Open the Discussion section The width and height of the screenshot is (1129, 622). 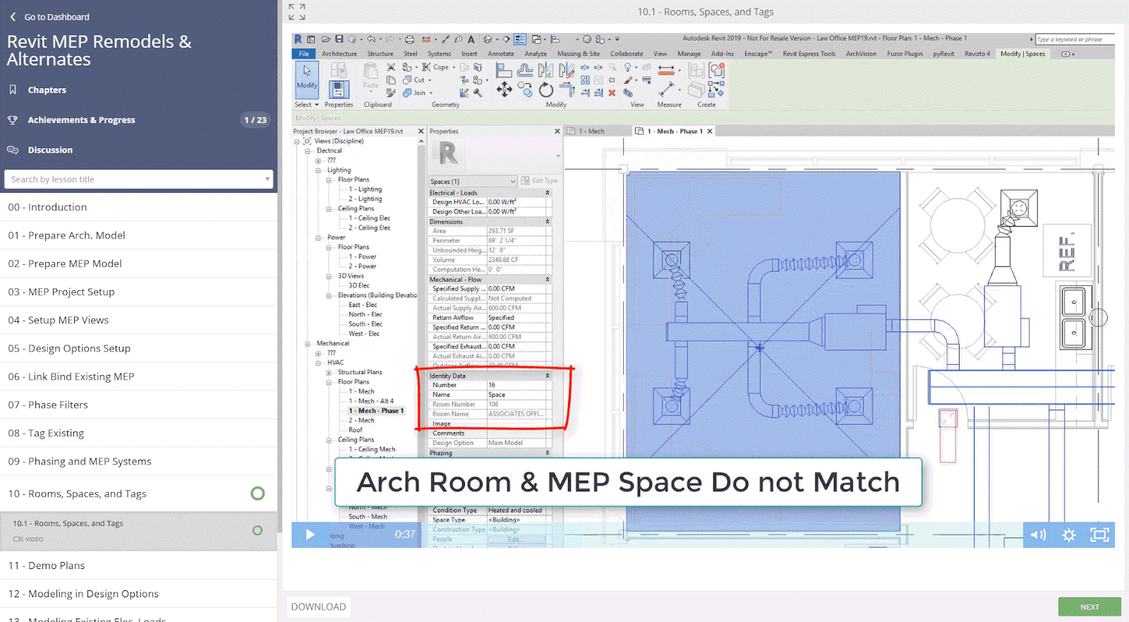click(x=50, y=150)
